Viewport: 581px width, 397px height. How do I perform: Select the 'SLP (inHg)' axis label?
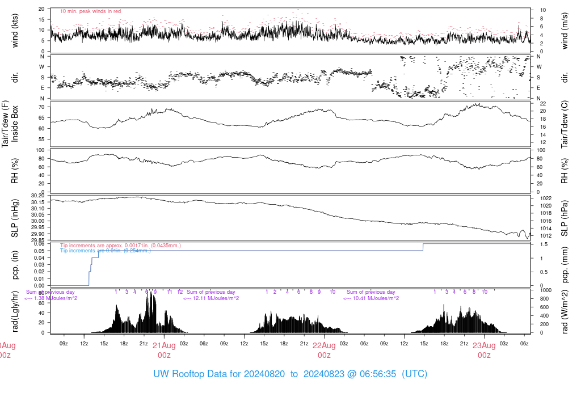tap(15, 218)
